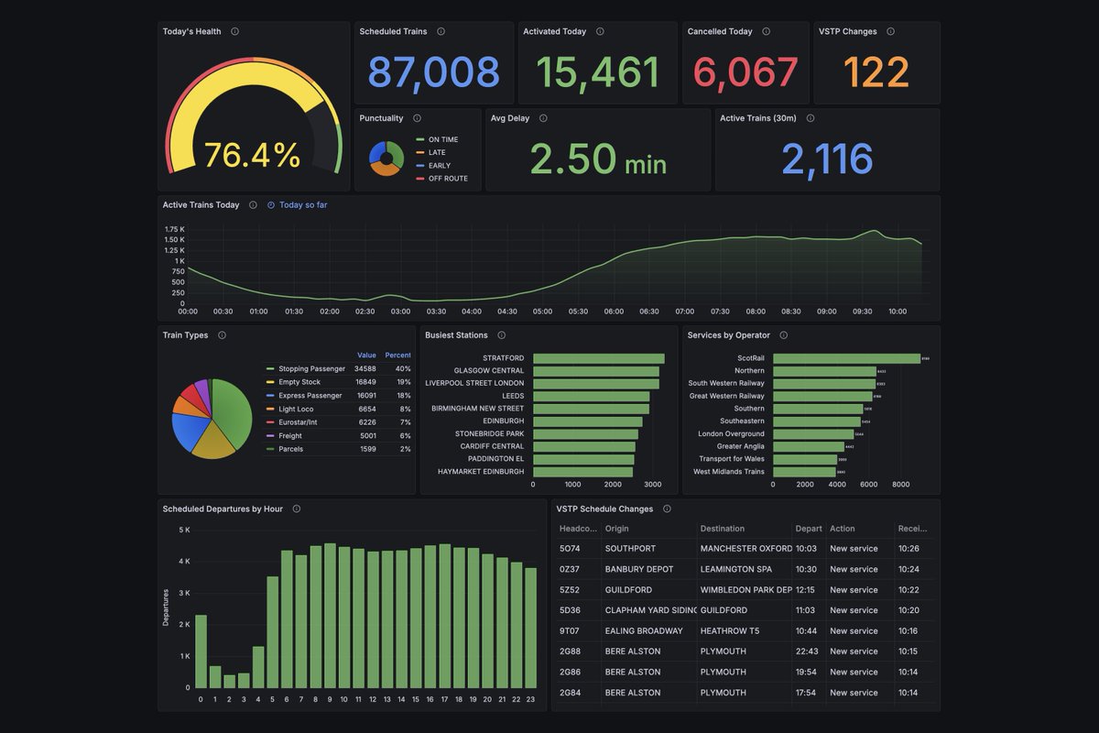Sort VSTP table by Headcode column
Screen dimensions: 1099x733
(577, 529)
